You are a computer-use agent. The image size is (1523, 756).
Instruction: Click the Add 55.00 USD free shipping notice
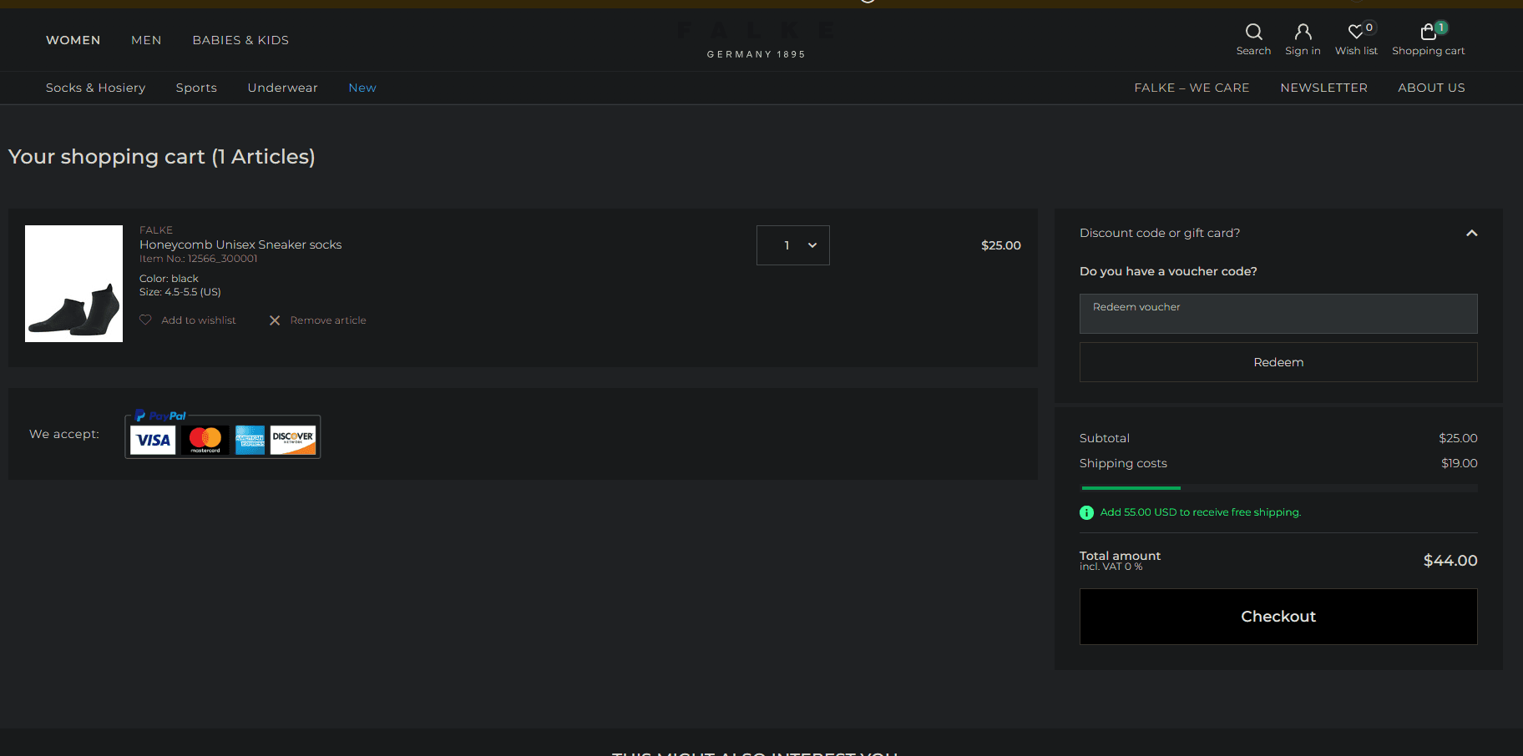click(1201, 512)
